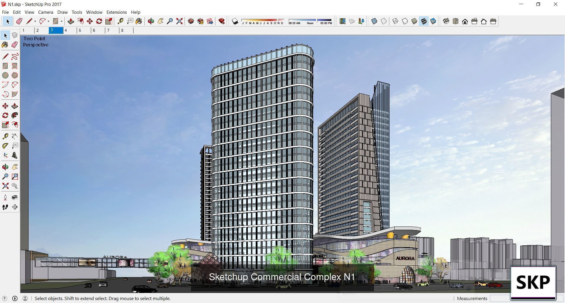Enable Hidden Line face style
This screenshot has height=303, width=565.
coord(405,21)
